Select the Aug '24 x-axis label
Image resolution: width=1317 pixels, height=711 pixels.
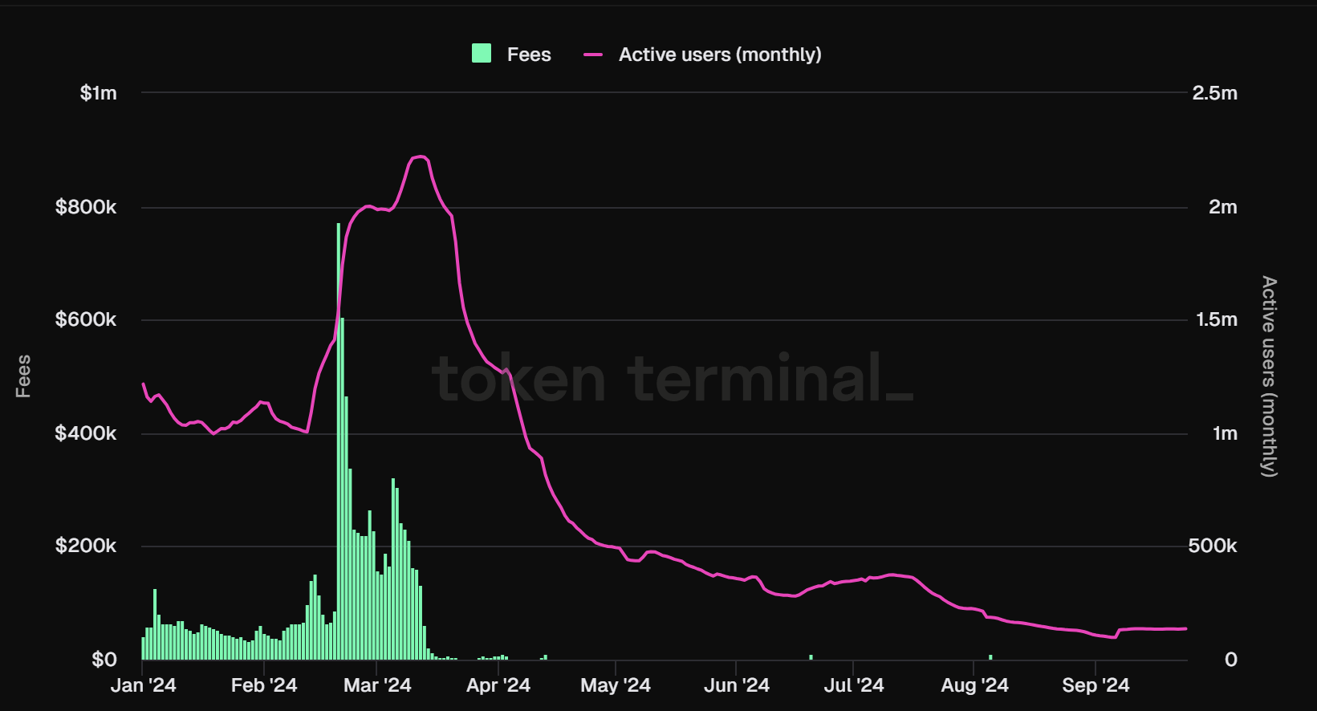(974, 685)
